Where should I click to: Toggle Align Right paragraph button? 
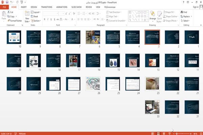point(85,19)
